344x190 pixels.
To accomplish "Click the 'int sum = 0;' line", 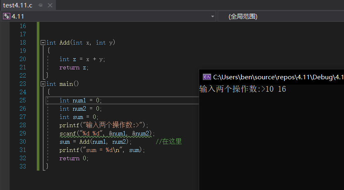I will pos(79,117).
